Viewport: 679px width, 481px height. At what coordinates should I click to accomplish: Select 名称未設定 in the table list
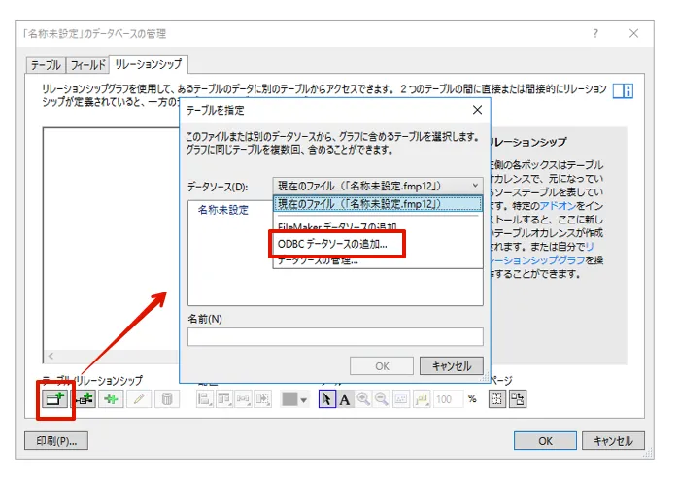(x=223, y=210)
